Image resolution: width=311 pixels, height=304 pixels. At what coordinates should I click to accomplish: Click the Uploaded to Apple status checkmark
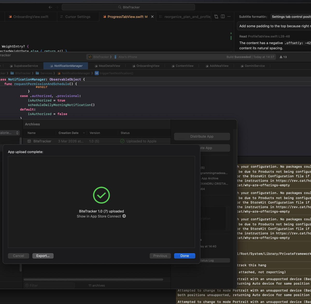pos(122,141)
